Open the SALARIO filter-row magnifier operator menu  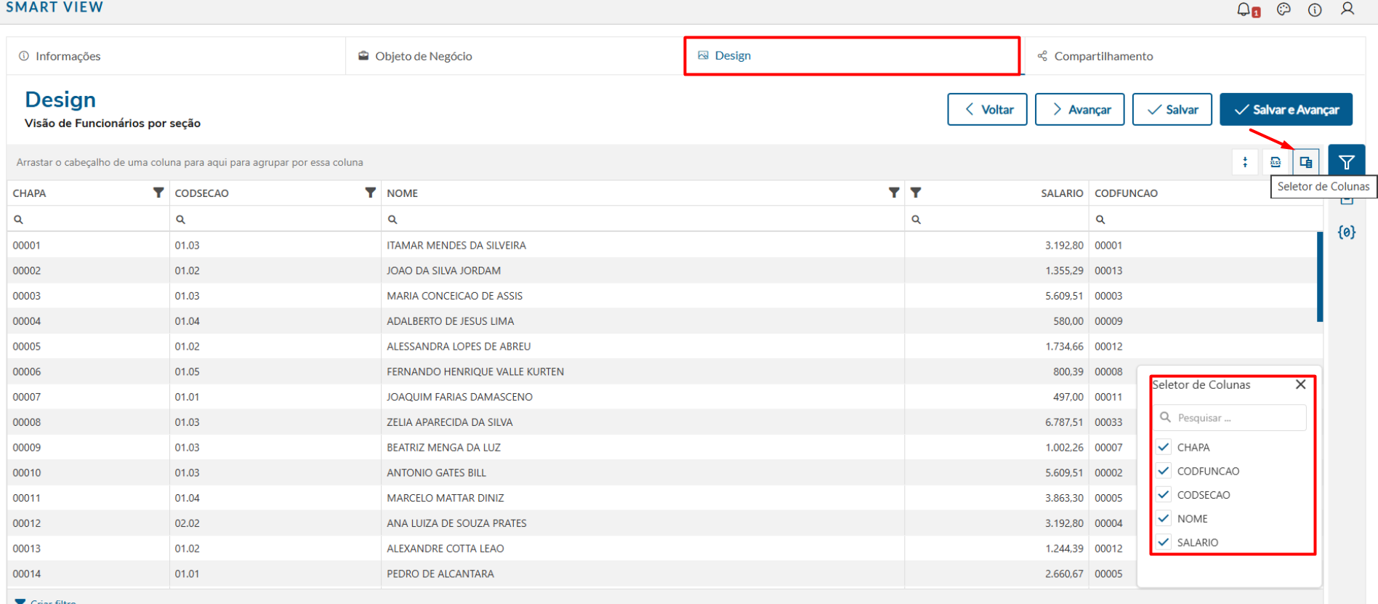coord(916,220)
